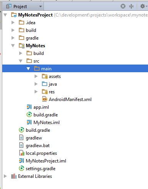The image size is (148, 189).
Task: Select the app.iml file name
Action: click(x=41, y=107)
